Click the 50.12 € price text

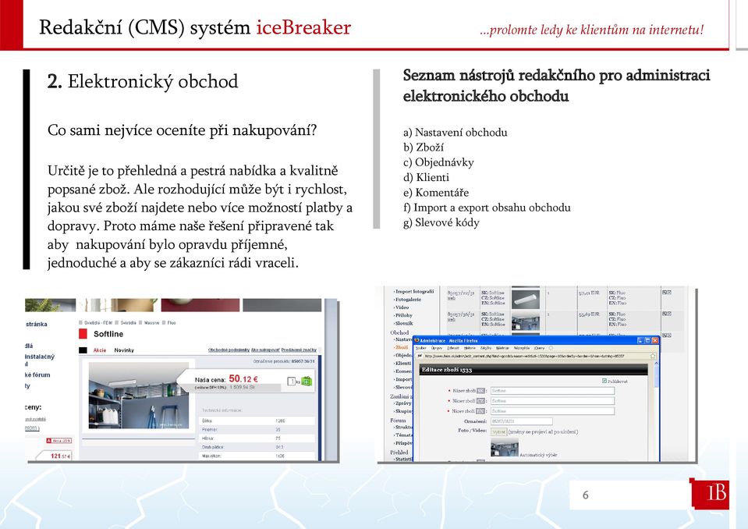click(x=243, y=378)
